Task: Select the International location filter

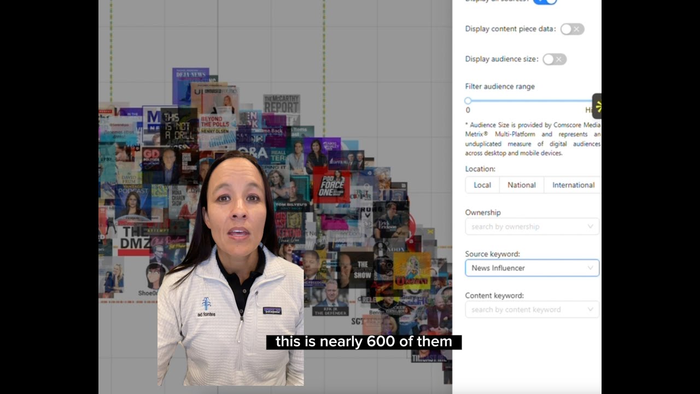Action: coord(573,185)
